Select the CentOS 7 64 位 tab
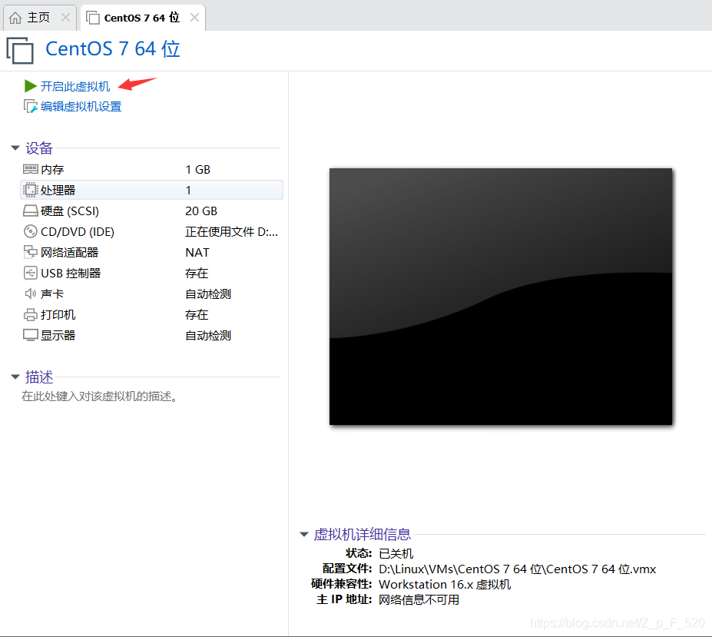Image resolution: width=712 pixels, height=637 pixels. (143, 18)
